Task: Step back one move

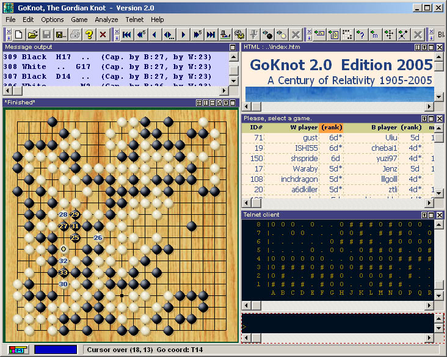Action: pyautogui.click(x=154, y=35)
